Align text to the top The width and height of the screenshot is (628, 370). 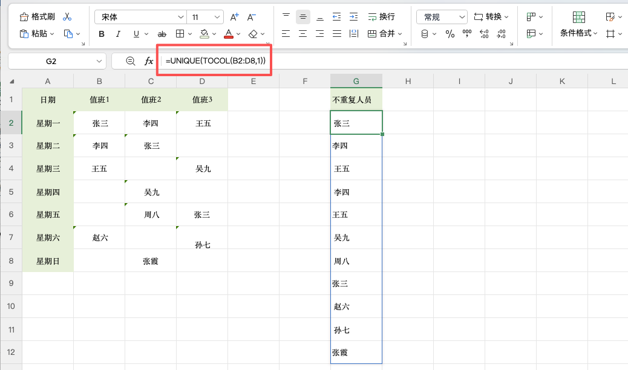[x=286, y=16]
